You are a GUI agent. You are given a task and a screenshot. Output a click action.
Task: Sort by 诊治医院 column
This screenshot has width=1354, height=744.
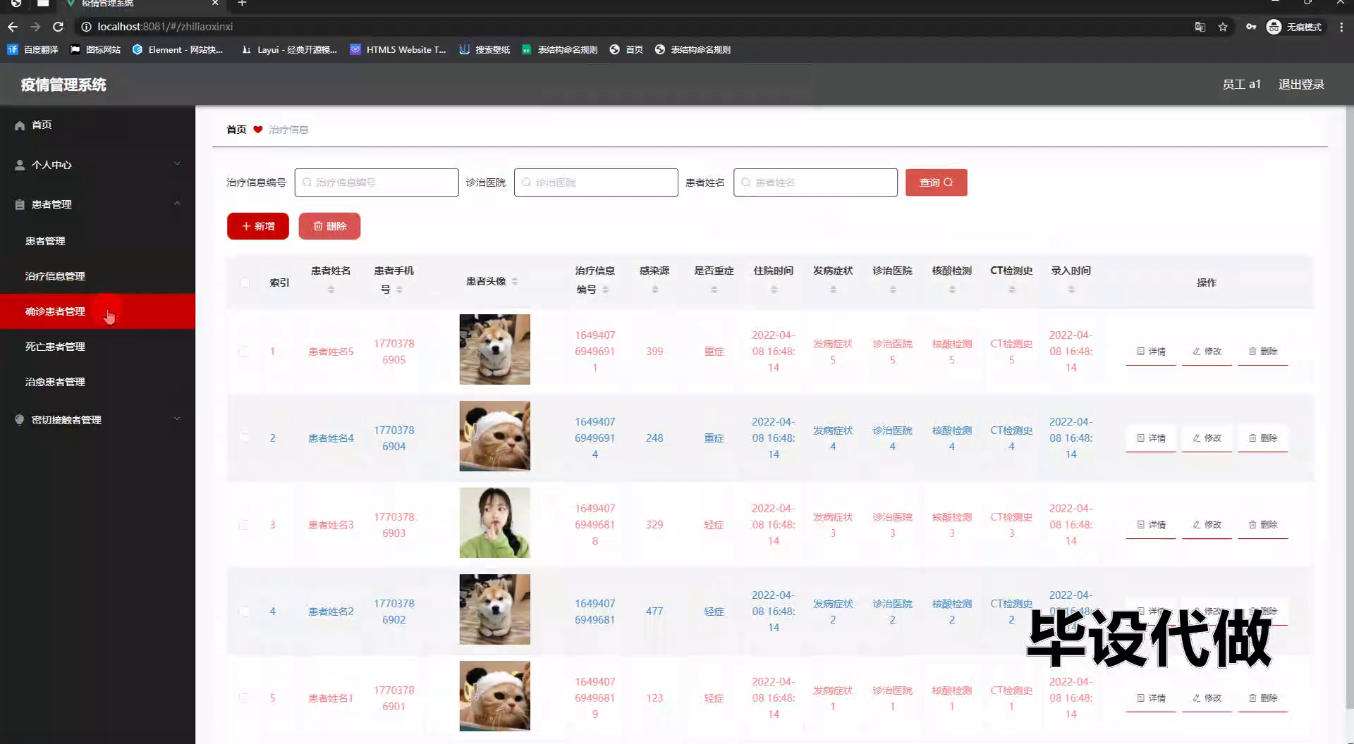click(893, 290)
